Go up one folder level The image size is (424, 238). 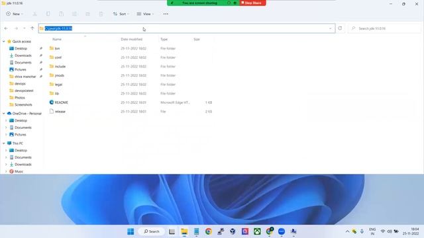(x=32, y=28)
